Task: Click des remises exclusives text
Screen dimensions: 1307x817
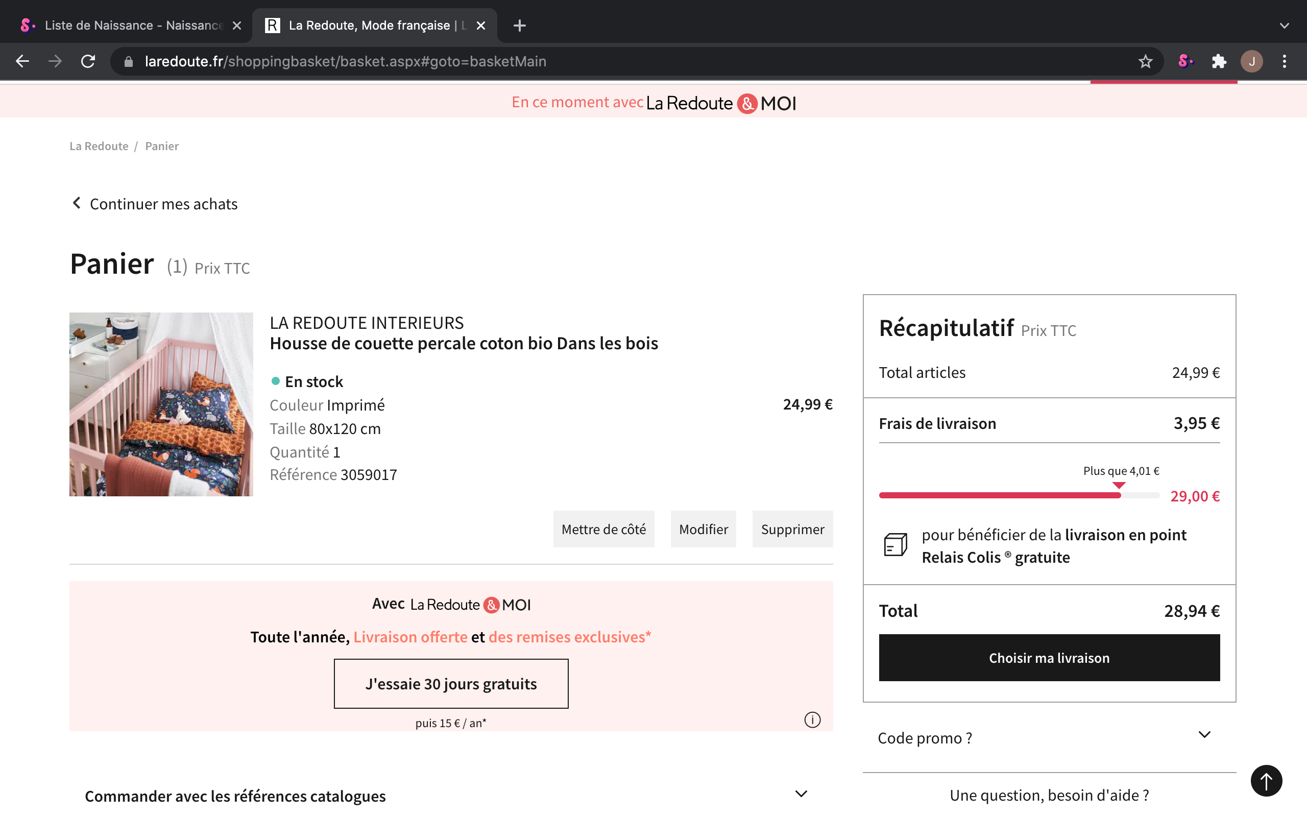Action: pos(570,637)
